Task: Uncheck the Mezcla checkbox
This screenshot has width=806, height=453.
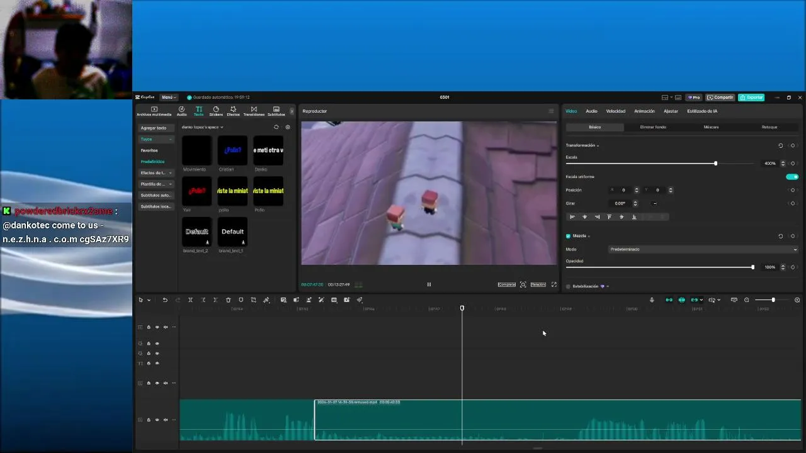Action: [568, 236]
